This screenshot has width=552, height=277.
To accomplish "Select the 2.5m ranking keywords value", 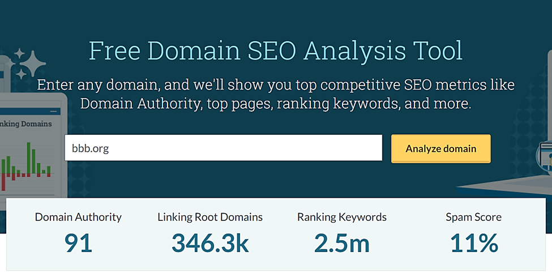I will (341, 243).
